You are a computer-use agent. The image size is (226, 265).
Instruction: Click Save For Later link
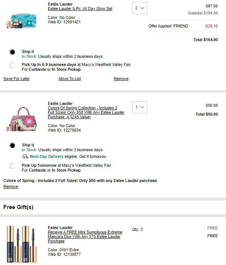coord(16,79)
